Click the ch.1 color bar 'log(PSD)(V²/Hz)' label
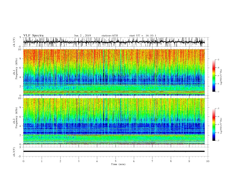The height and width of the screenshot is (181, 234). (221, 77)
